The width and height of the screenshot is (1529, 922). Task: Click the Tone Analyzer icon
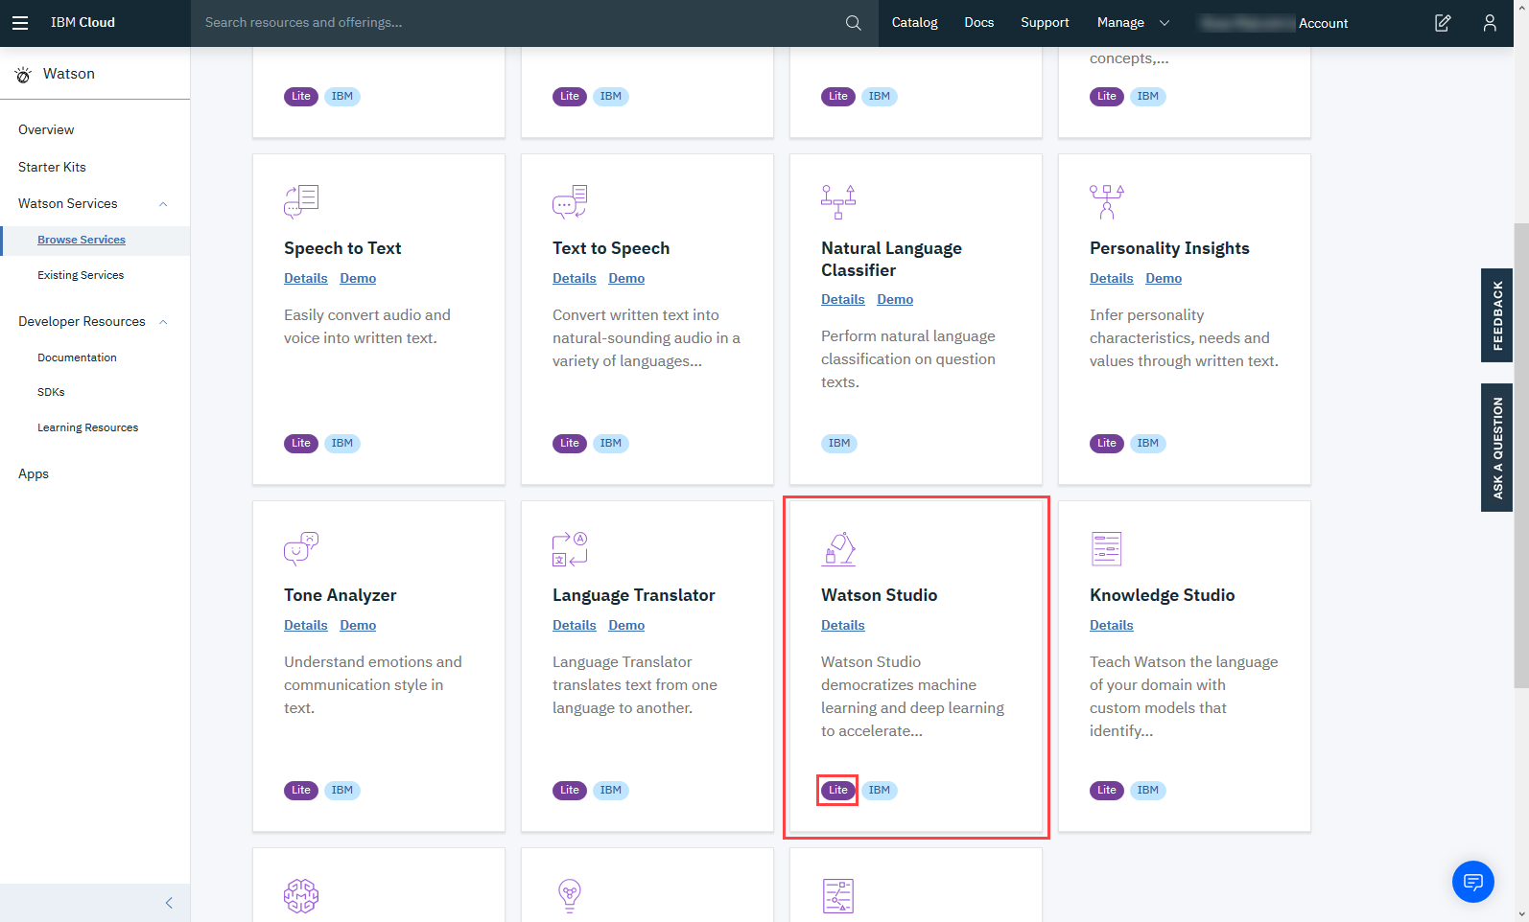tap(301, 549)
